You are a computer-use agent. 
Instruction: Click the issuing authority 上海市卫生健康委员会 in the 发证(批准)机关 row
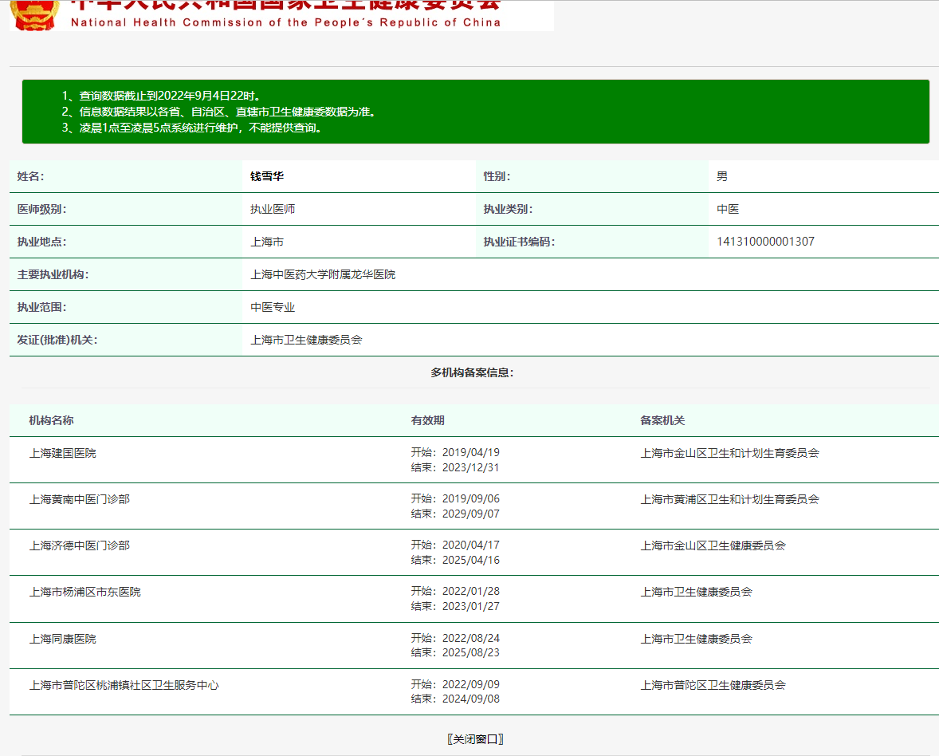coord(306,340)
